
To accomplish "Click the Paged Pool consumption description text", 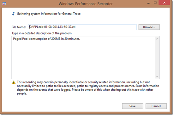I will (x=46, y=39).
